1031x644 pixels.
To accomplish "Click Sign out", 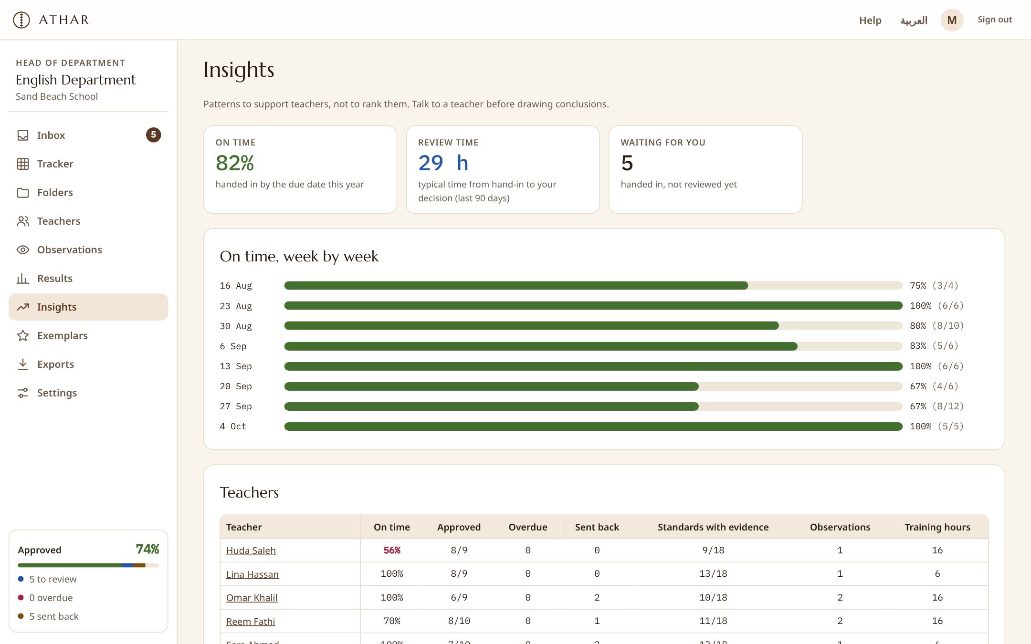I will click(995, 20).
